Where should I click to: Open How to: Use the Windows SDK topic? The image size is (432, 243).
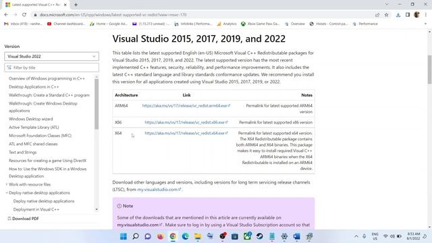click(47, 173)
